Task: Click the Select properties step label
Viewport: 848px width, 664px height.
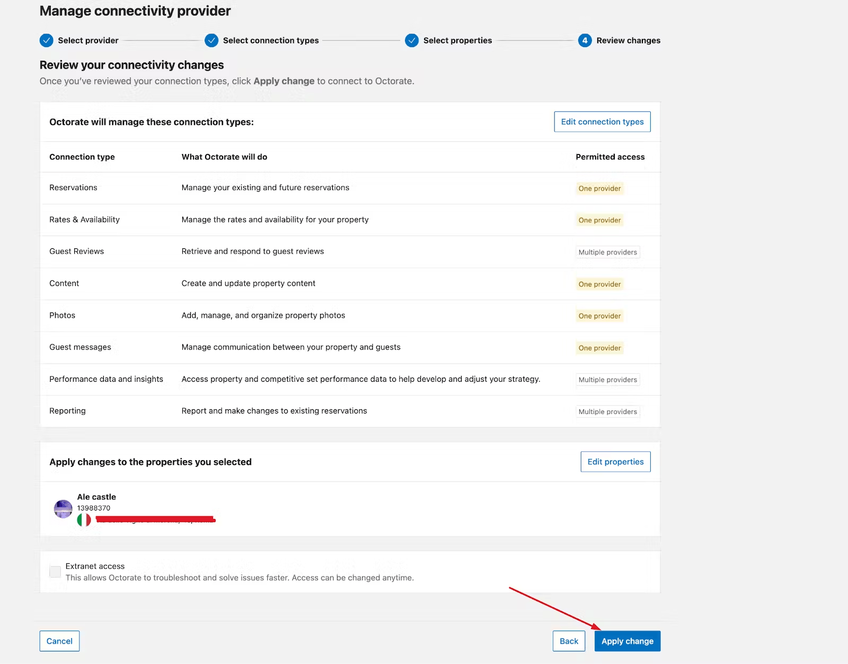Action: coord(457,40)
